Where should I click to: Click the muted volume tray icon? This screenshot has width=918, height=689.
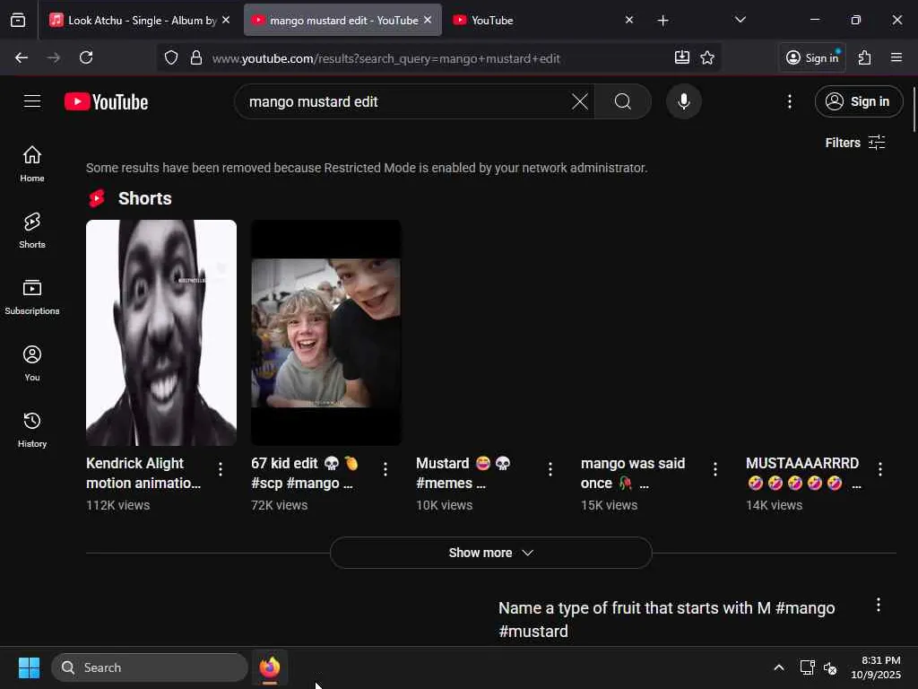click(830, 667)
